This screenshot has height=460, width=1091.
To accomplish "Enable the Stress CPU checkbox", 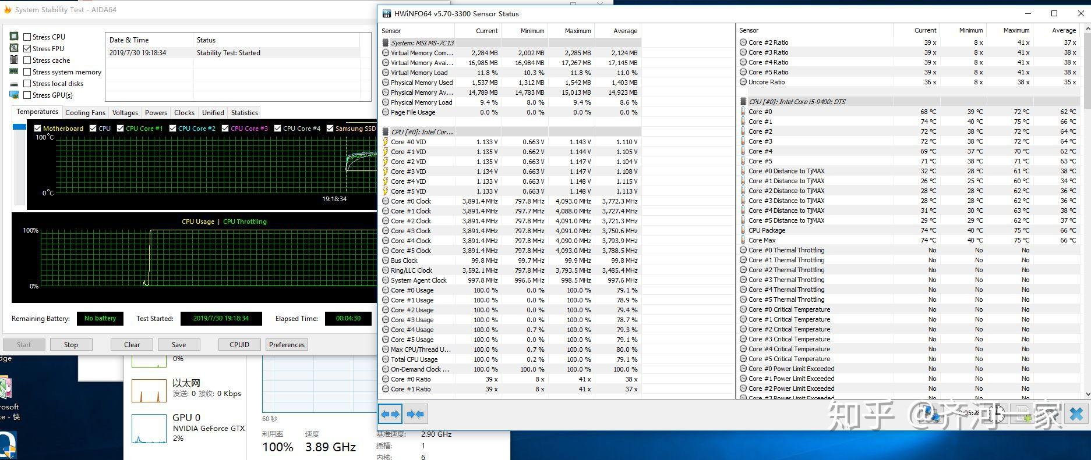I will tap(27, 37).
